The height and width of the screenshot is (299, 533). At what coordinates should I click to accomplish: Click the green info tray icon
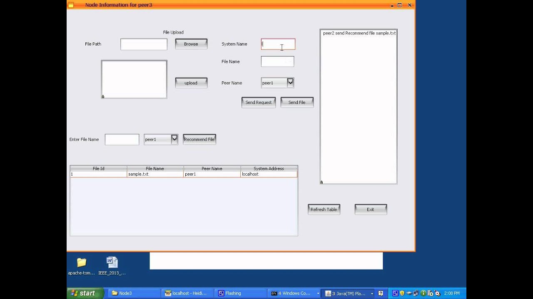tap(423, 293)
